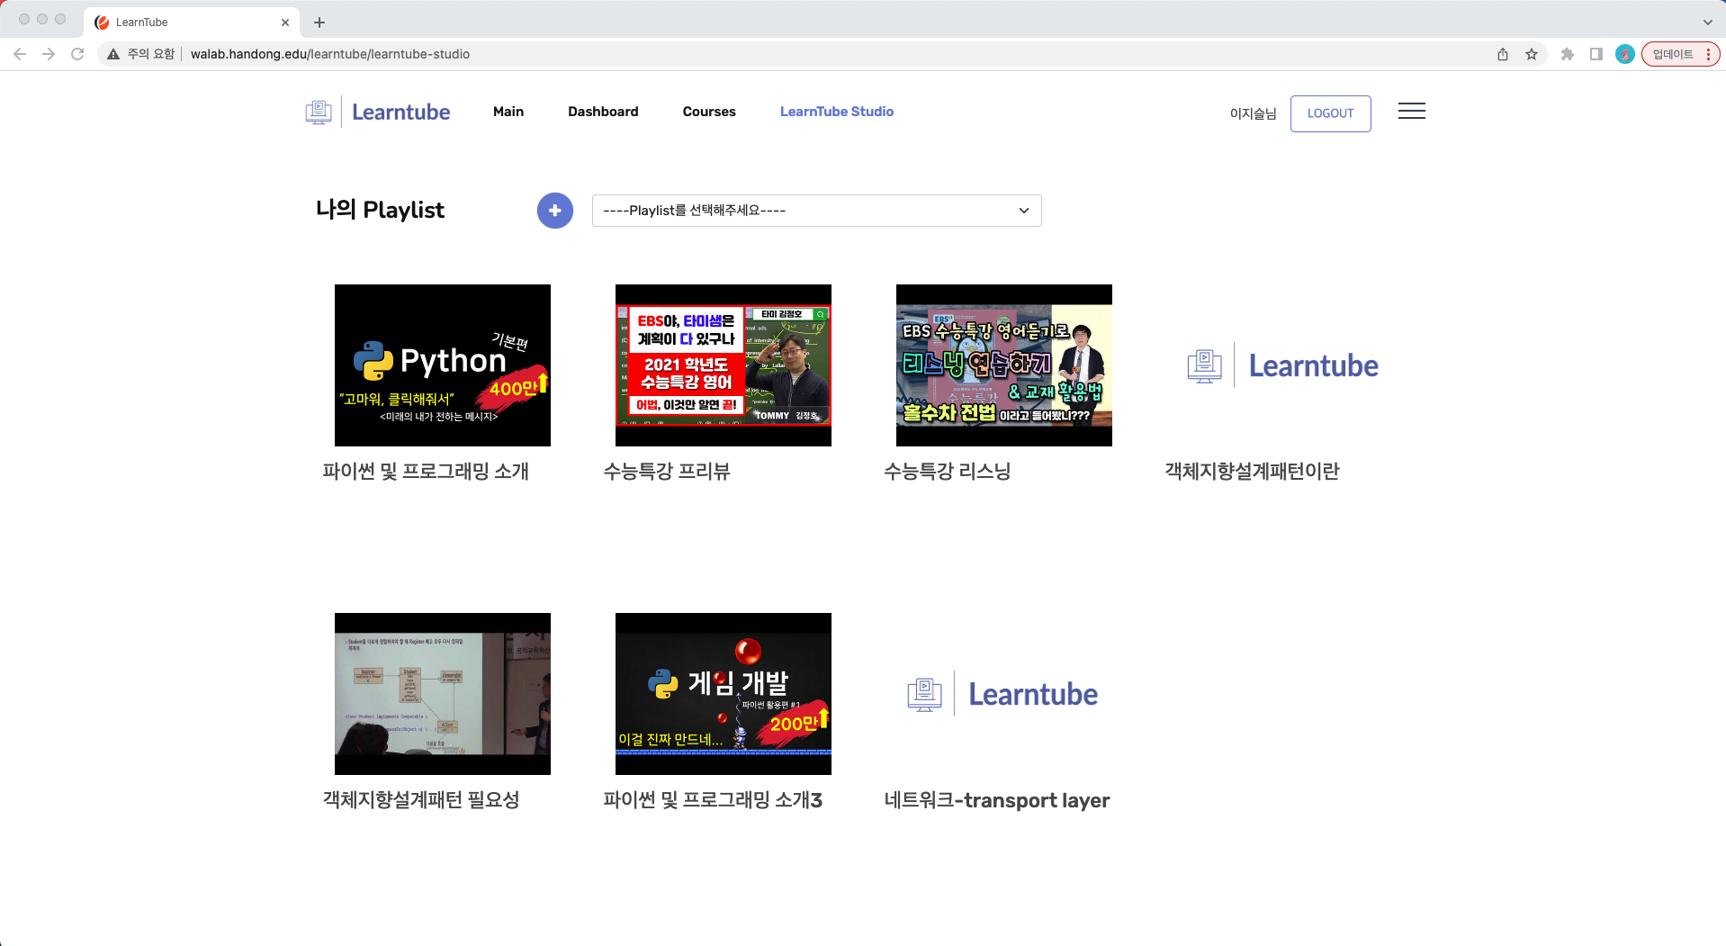Open the Python 기본편 playlist thumbnail
The image size is (1726, 946).
tap(443, 365)
